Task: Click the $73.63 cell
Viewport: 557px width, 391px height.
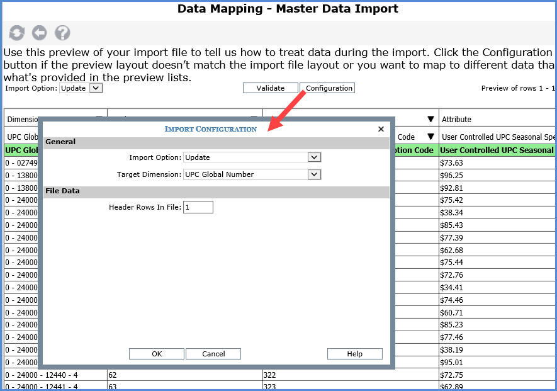Action: tap(452, 162)
